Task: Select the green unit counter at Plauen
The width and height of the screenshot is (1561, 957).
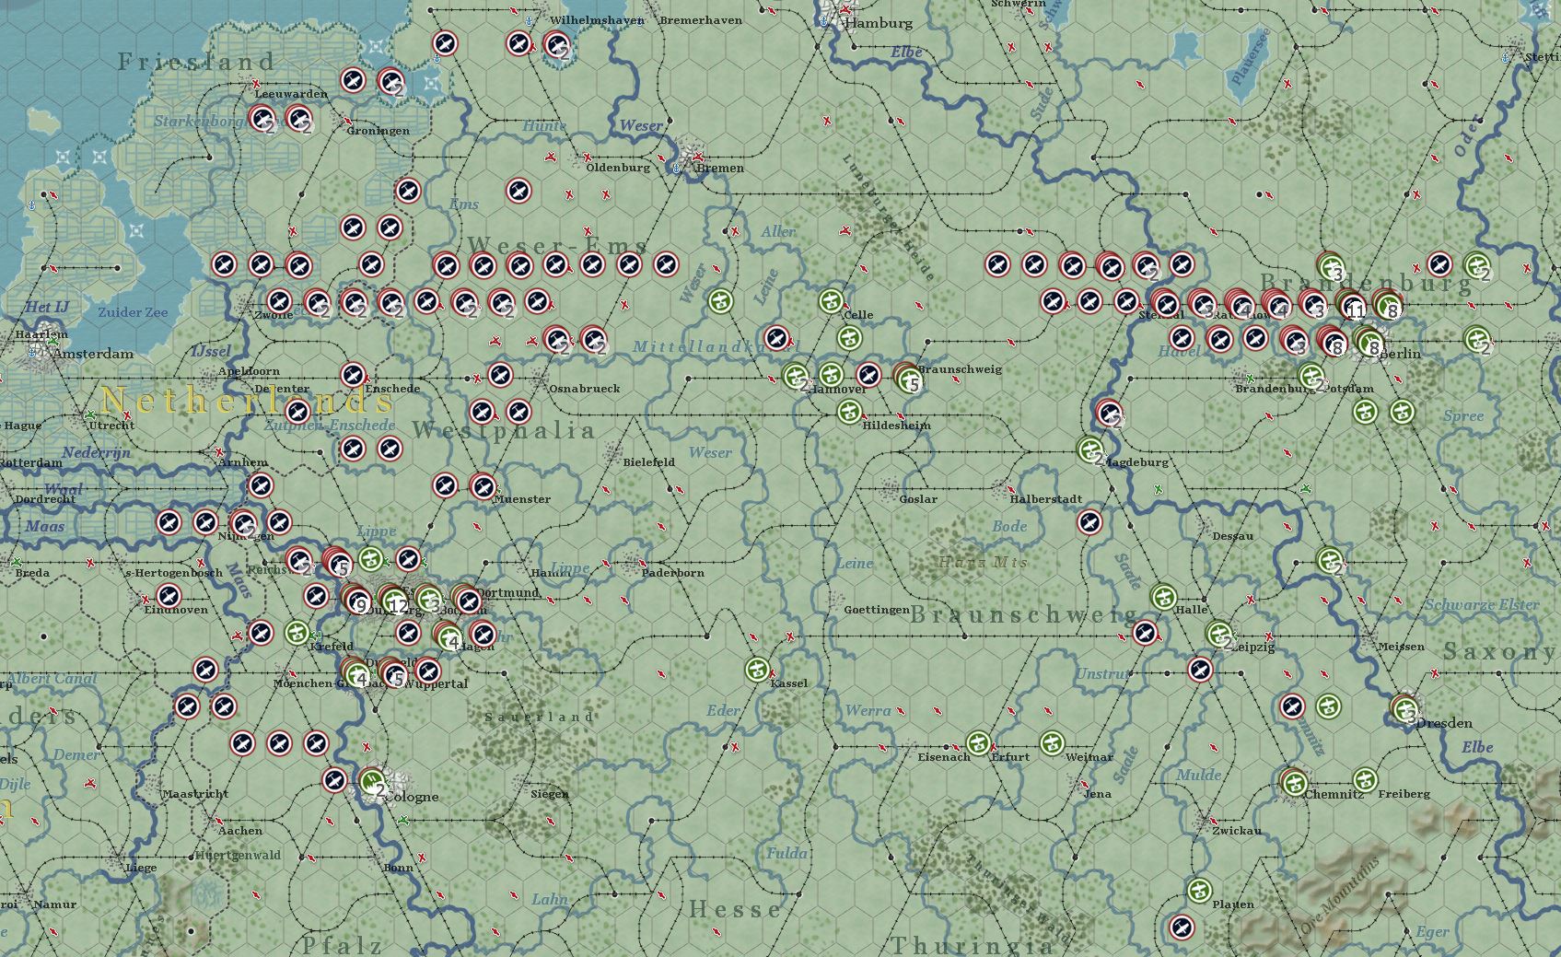Action: point(1198,891)
